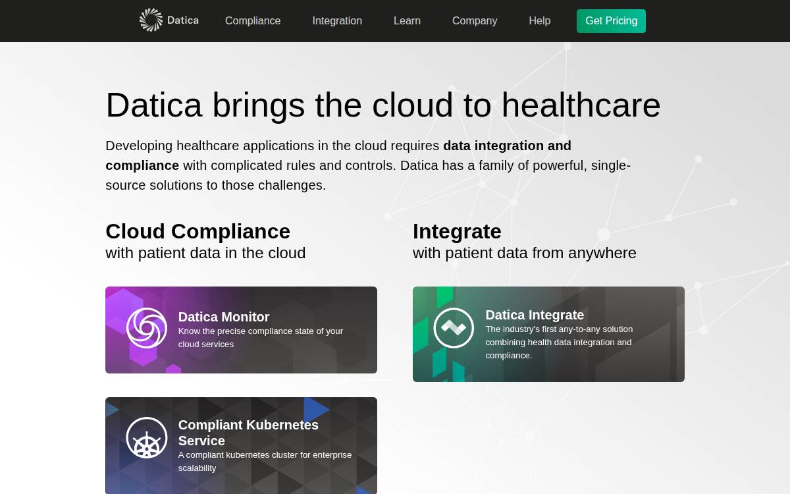
Task: Open the Company menu
Action: click(x=475, y=20)
